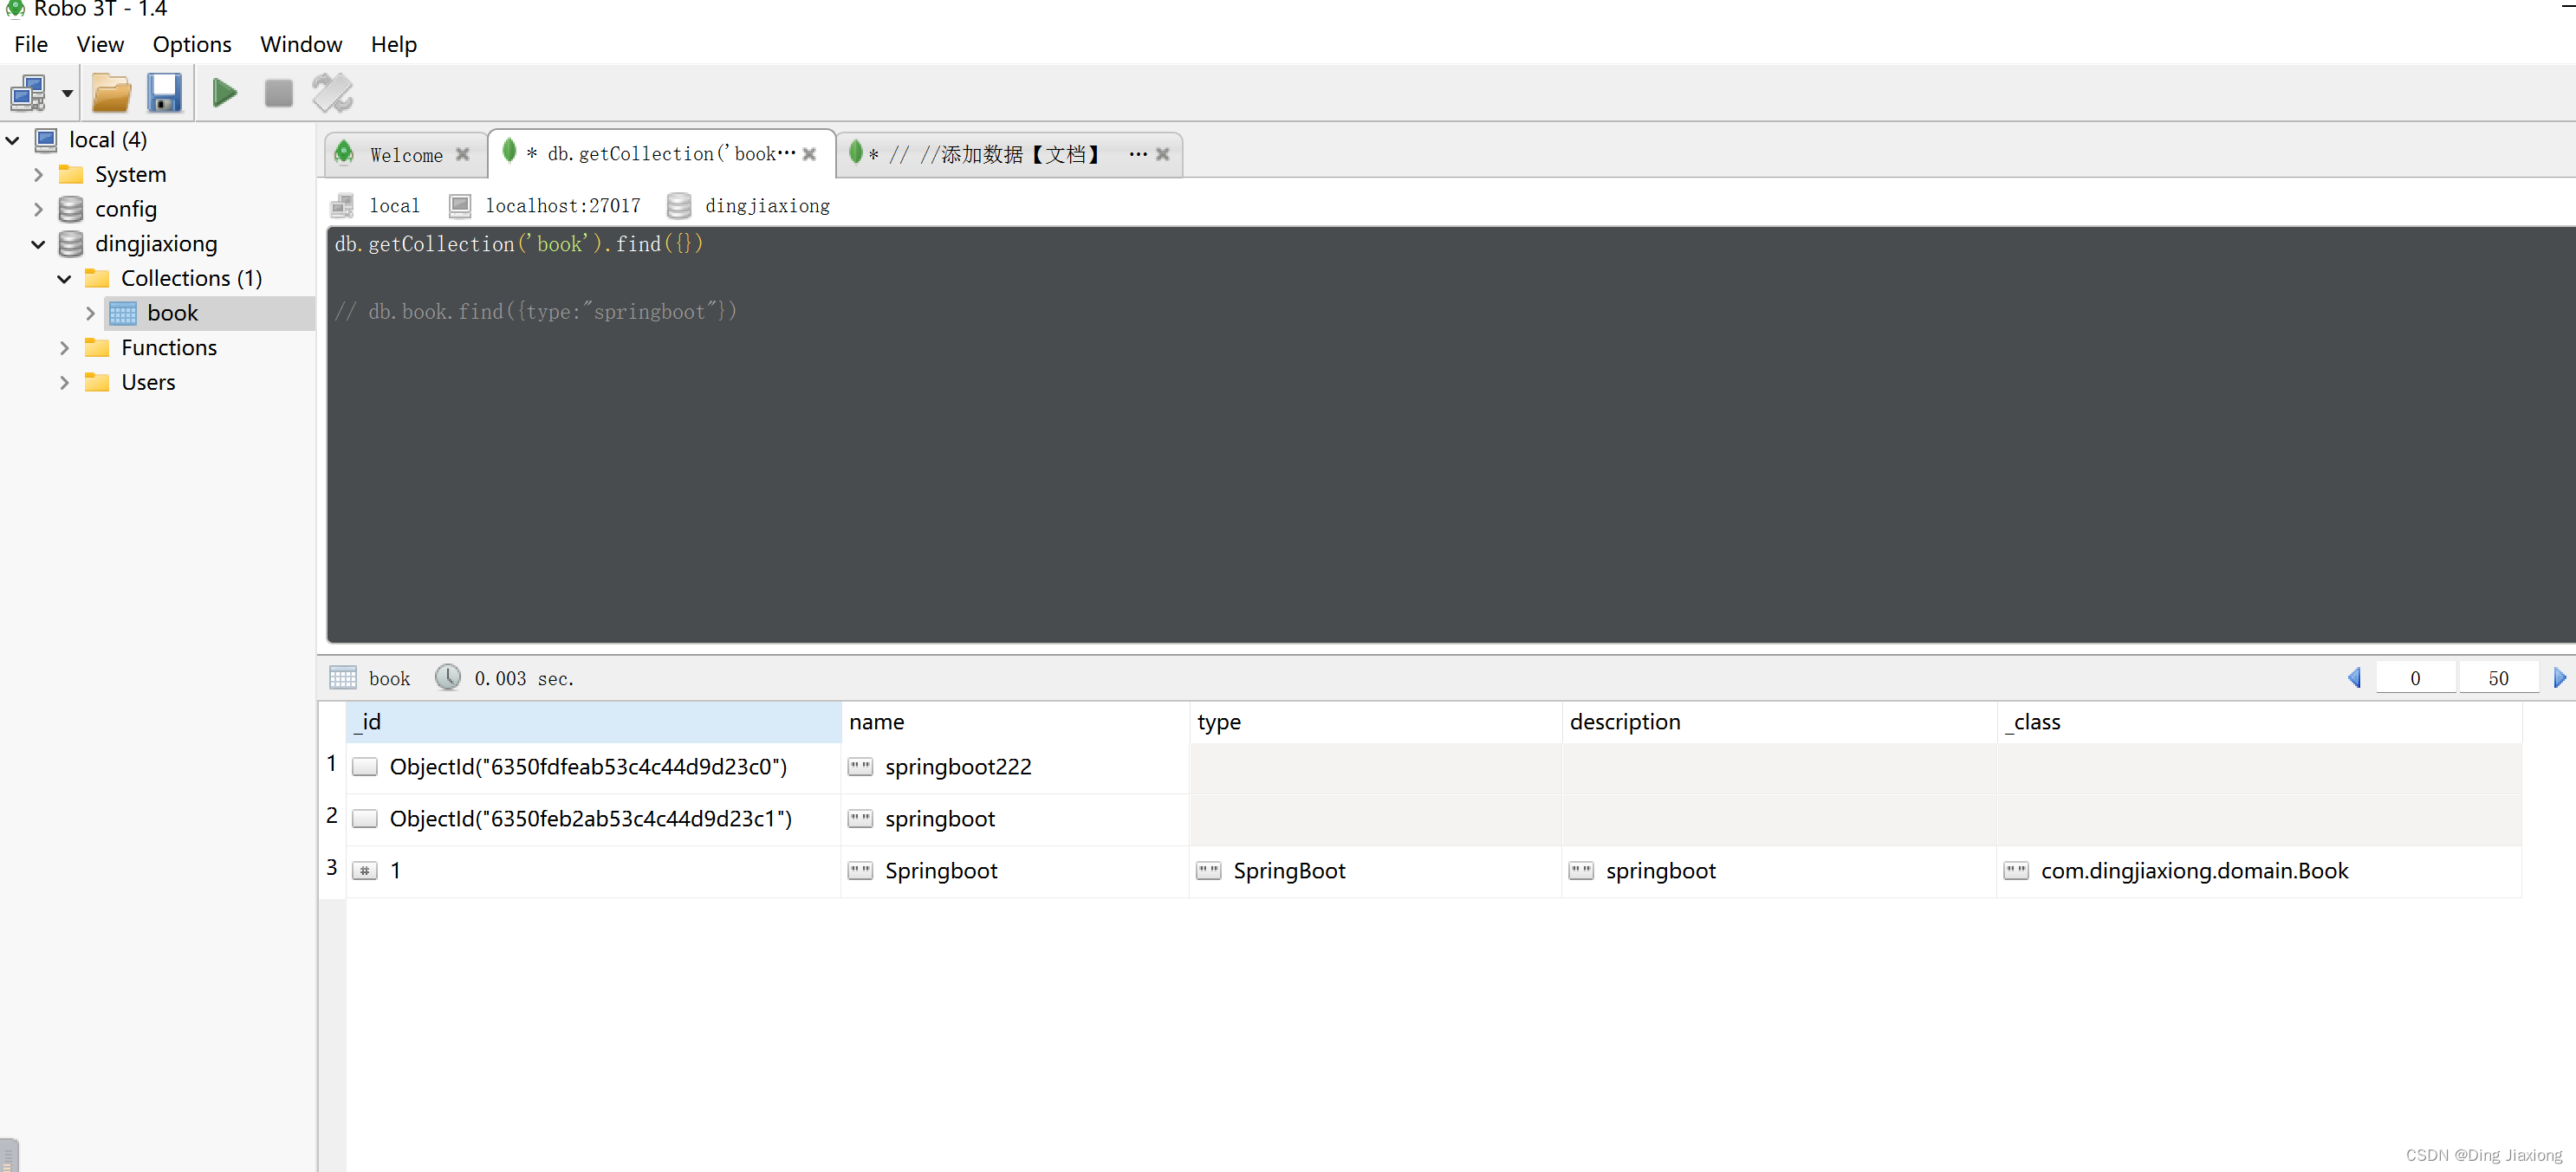Open the Help menu
Screen dimensions: 2576x1172
pyautogui.click(x=394, y=44)
